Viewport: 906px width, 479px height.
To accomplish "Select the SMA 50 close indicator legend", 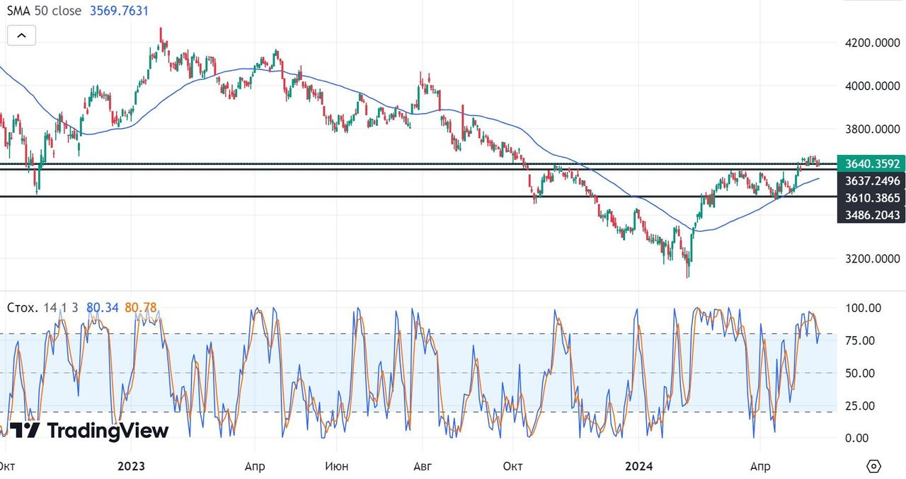I will tap(44, 11).
